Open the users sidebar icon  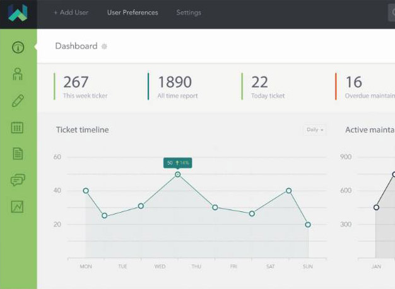point(18,74)
